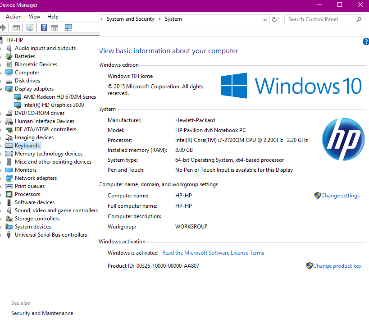
Task: Click the WORKGROUP workgroup value
Action: pyautogui.click(x=191, y=227)
